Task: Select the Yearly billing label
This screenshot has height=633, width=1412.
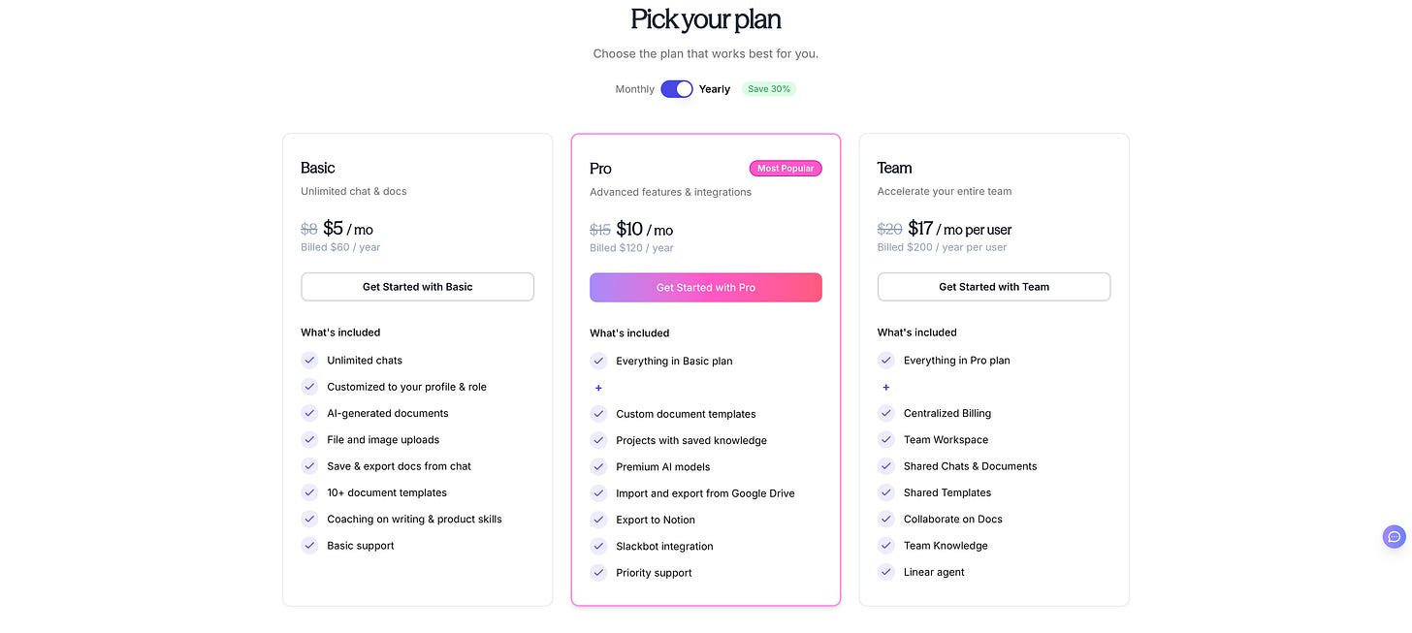Action: [x=715, y=89]
